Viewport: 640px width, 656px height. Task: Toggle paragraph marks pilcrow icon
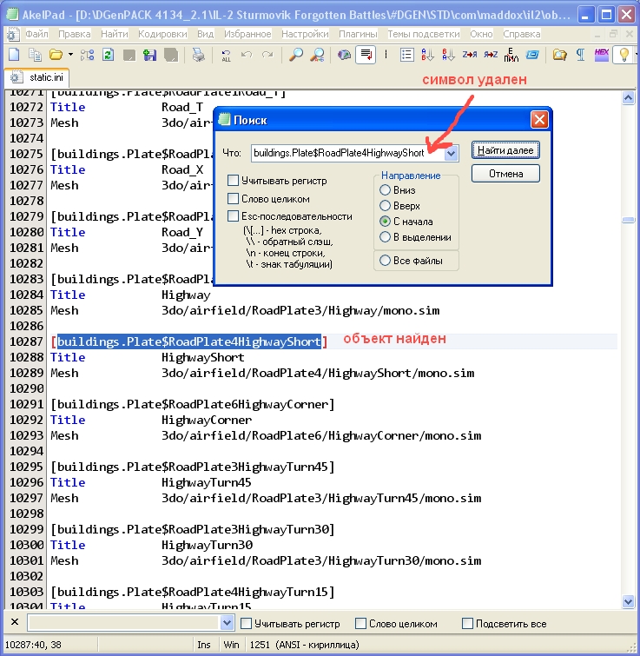[x=580, y=55]
